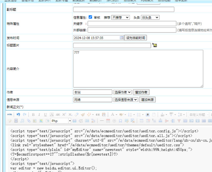Click the blockquote quotation marks icon

tap(98, 115)
